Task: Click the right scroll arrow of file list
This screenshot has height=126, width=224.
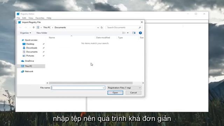Action: click(x=143, y=83)
